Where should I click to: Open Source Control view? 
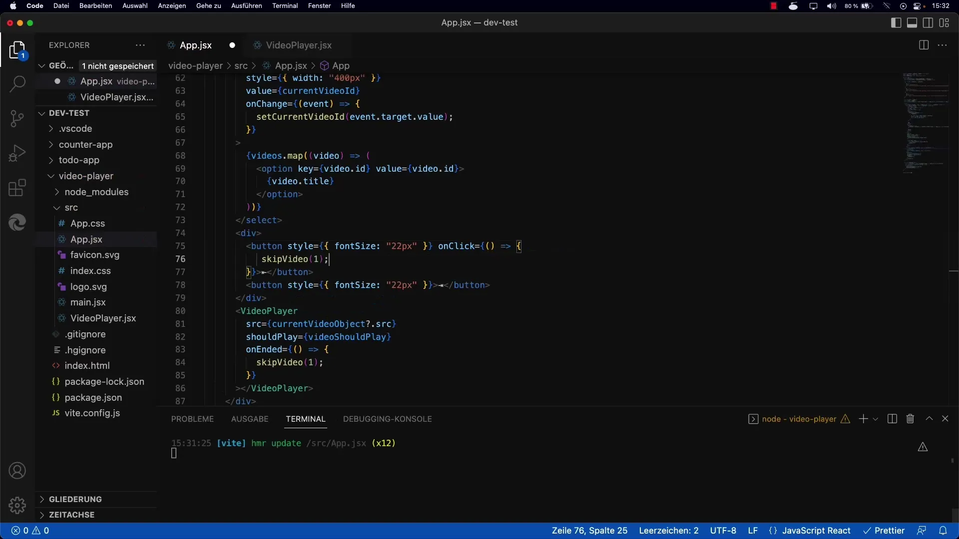(x=17, y=118)
